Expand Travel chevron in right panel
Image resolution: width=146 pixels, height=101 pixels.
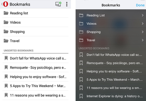pos(143,40)
